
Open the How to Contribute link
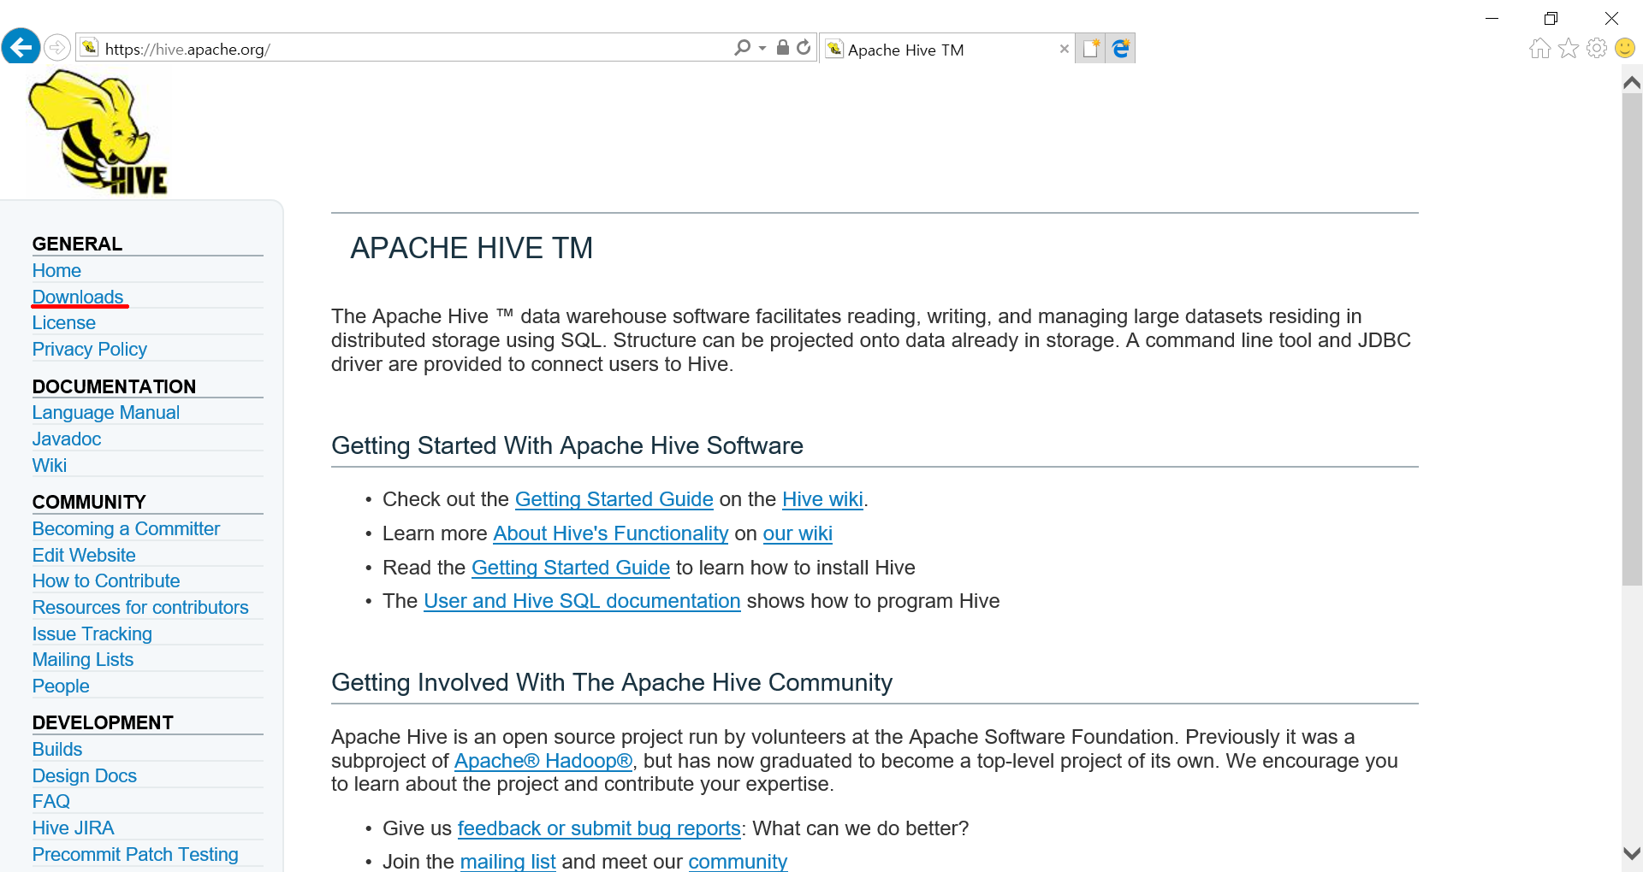(106, 581)
